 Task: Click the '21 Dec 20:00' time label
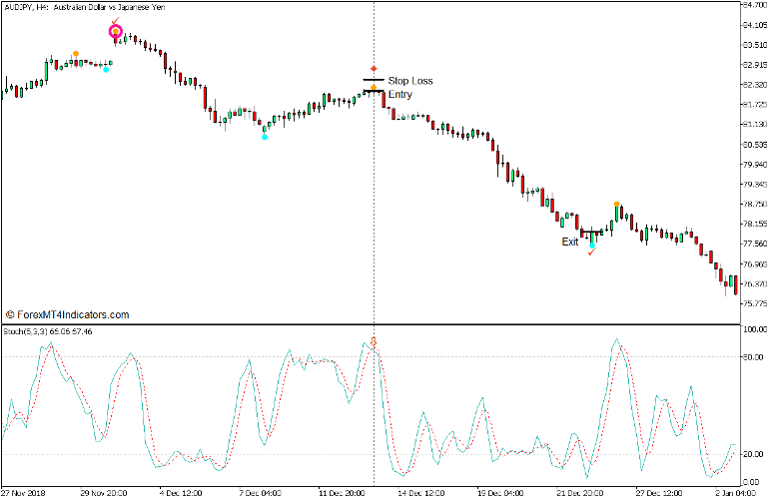[580, 493]
